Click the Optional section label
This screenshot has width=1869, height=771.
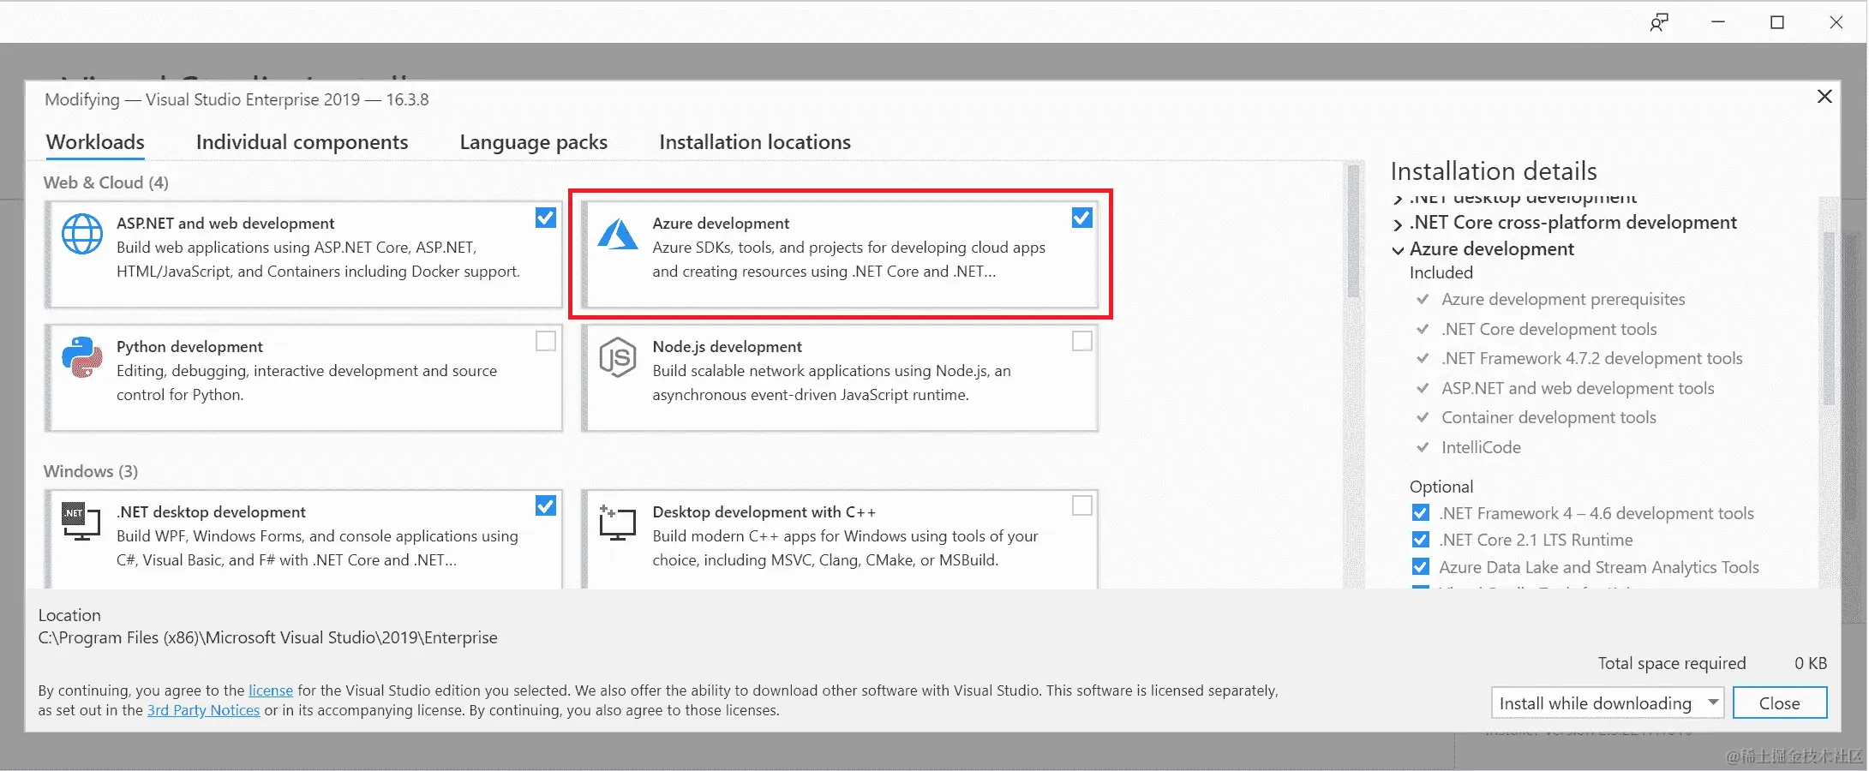click(x=1441, y=487)
